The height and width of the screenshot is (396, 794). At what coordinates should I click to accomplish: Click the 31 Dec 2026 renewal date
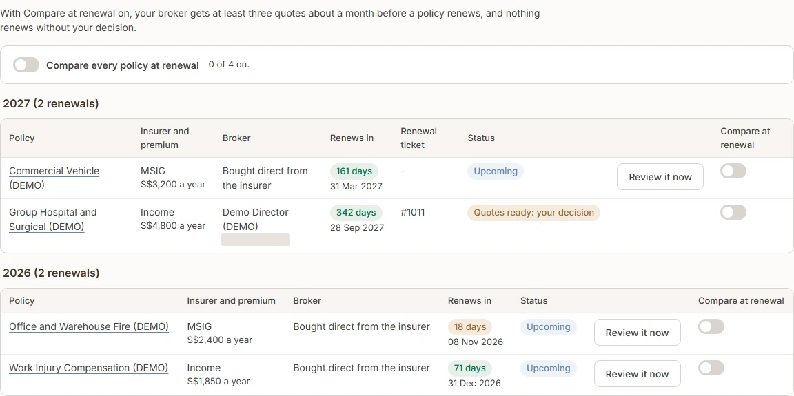(474, 384)
